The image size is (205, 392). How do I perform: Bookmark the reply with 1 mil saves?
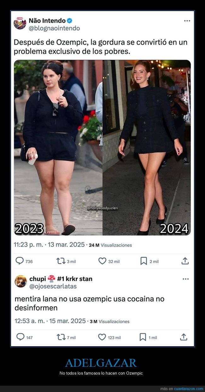[x=143, y=337]
